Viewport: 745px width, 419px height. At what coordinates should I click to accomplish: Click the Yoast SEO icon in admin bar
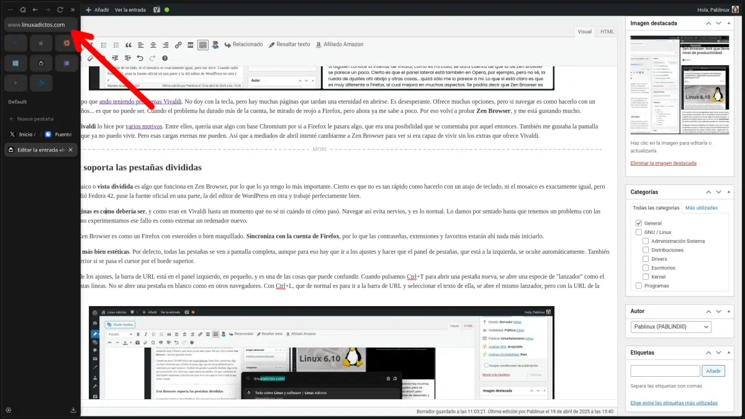(157, 10)
